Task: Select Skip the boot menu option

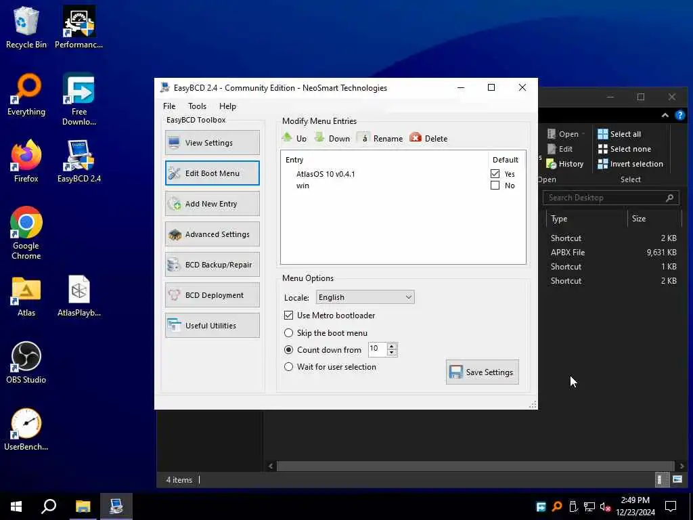Action: [288, 332]
